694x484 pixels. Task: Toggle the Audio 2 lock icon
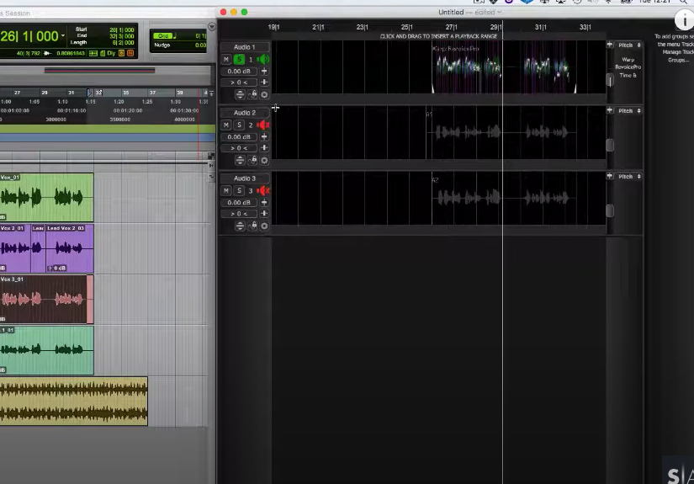252,160
